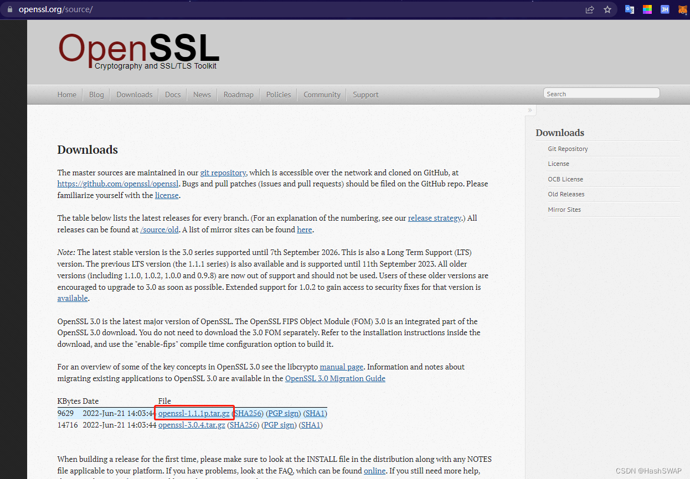
Task: Open the license link in first paragraph
Action: (167, 195)
